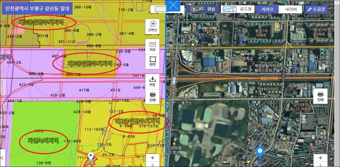Click the 인천광역시 부평구 갈산동 일대 title label
The image size is (340, 167).
[x=37, y=9]
